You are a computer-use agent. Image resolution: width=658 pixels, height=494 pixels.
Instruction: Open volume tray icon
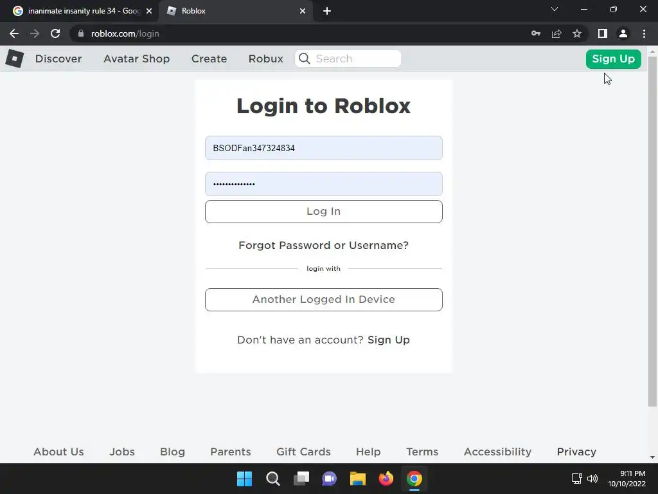tap(592, 479)
